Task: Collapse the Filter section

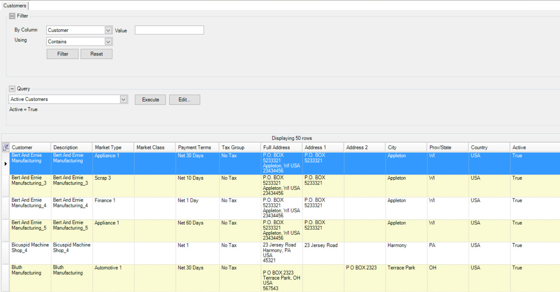Action: (12, 16)
